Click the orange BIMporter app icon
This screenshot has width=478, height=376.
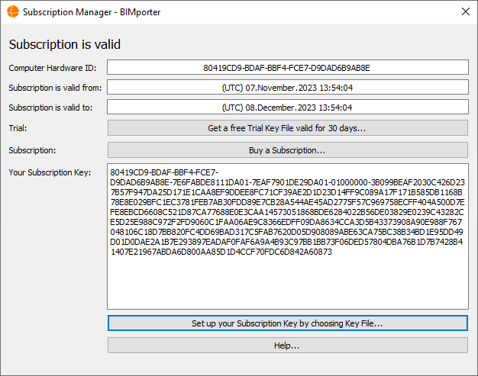tap(13, 12)
